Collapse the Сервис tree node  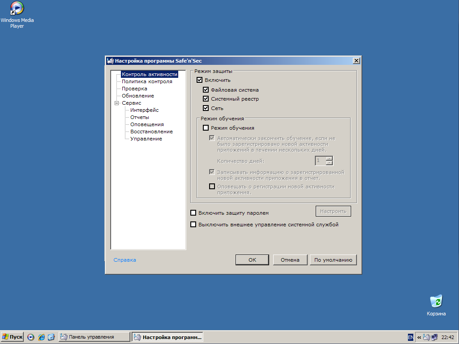116,103
